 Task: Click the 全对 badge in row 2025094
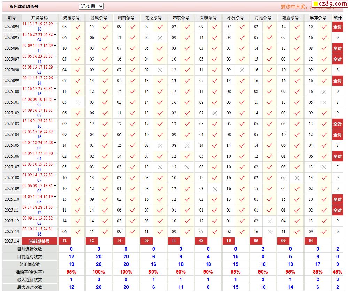tap(337, 27)
